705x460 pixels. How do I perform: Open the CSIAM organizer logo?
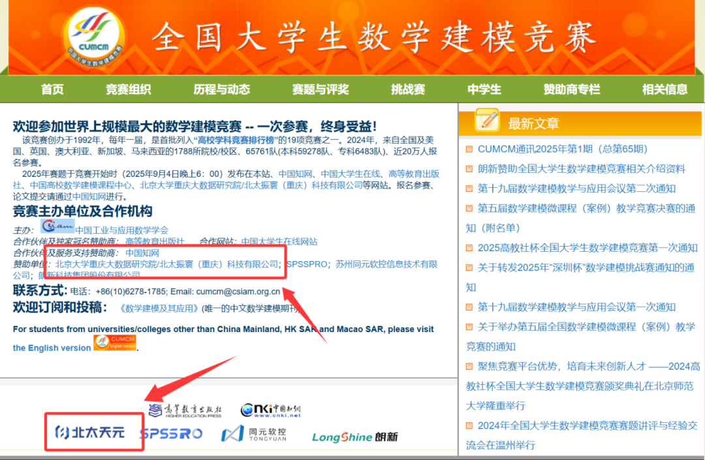(x=57, y=226)
